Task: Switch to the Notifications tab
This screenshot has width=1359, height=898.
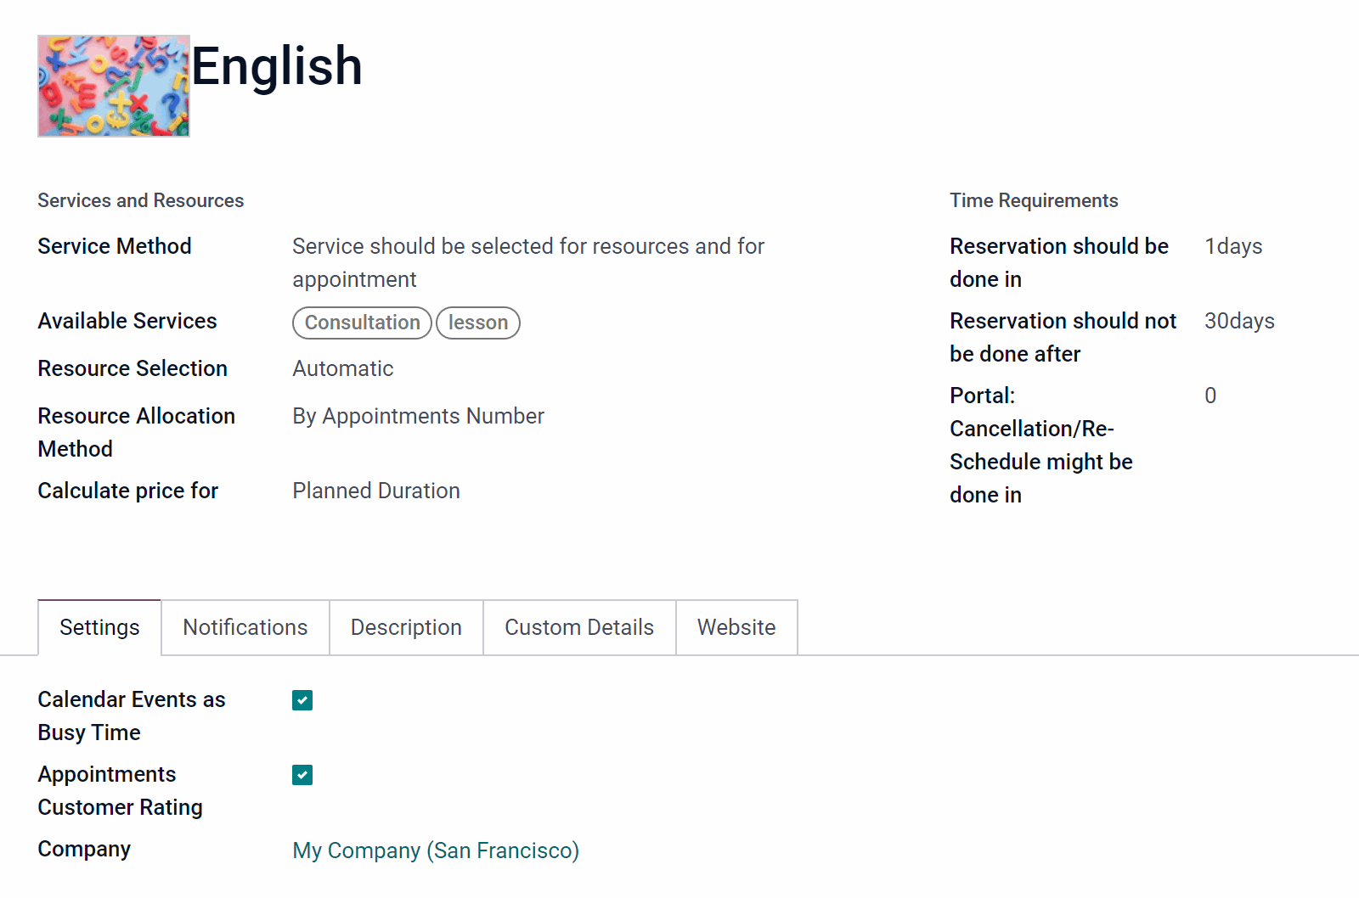Action: pyautogui.click(x=245, y=627)
